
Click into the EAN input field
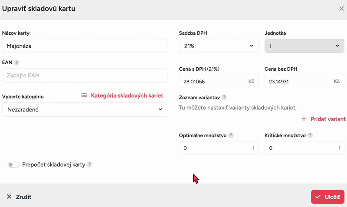(x=85, y=76)
